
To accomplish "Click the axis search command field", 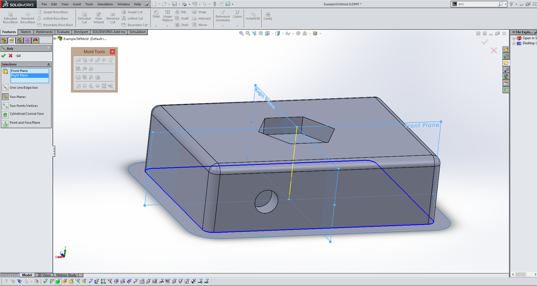I will pos(478,4).
